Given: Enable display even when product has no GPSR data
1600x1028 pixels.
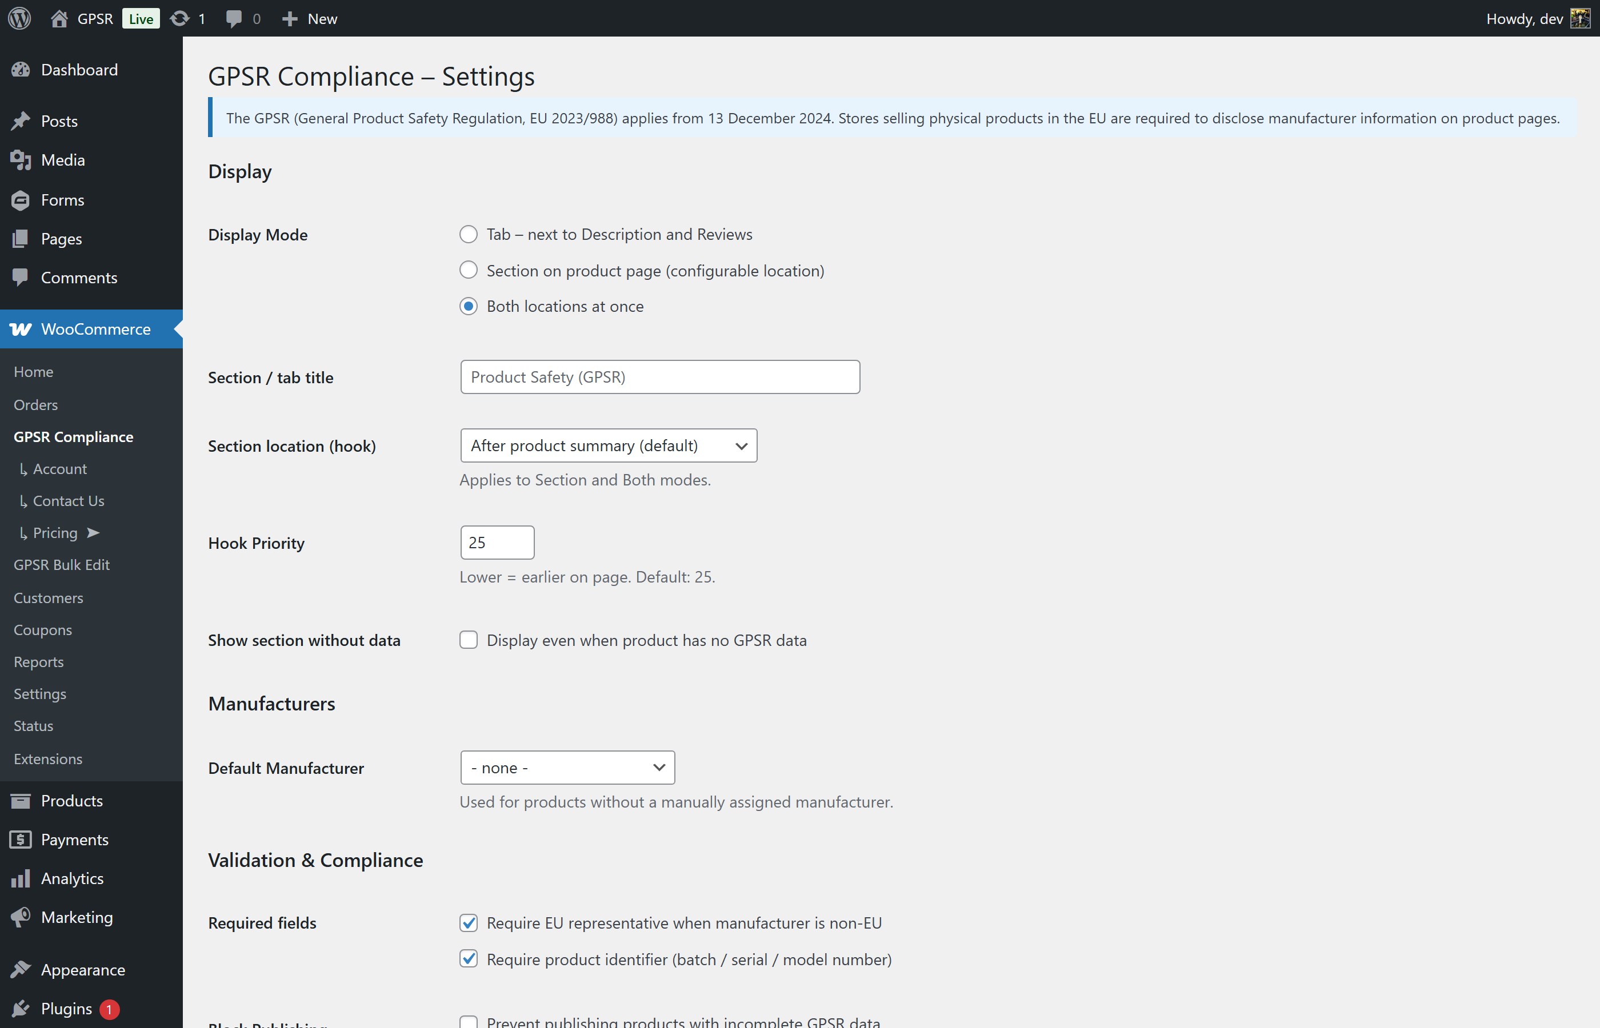Looking at the screenshot, I should coord(468,640).
